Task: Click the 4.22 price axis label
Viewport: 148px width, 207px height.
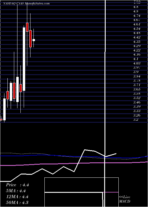Action: tap(137, 50)
